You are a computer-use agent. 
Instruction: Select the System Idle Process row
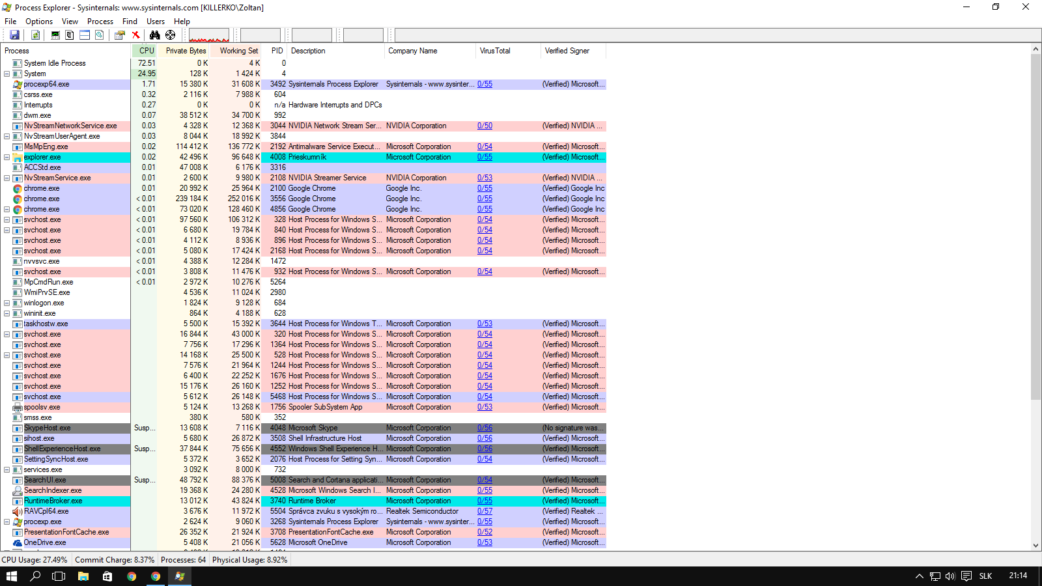tap(303, 63)
